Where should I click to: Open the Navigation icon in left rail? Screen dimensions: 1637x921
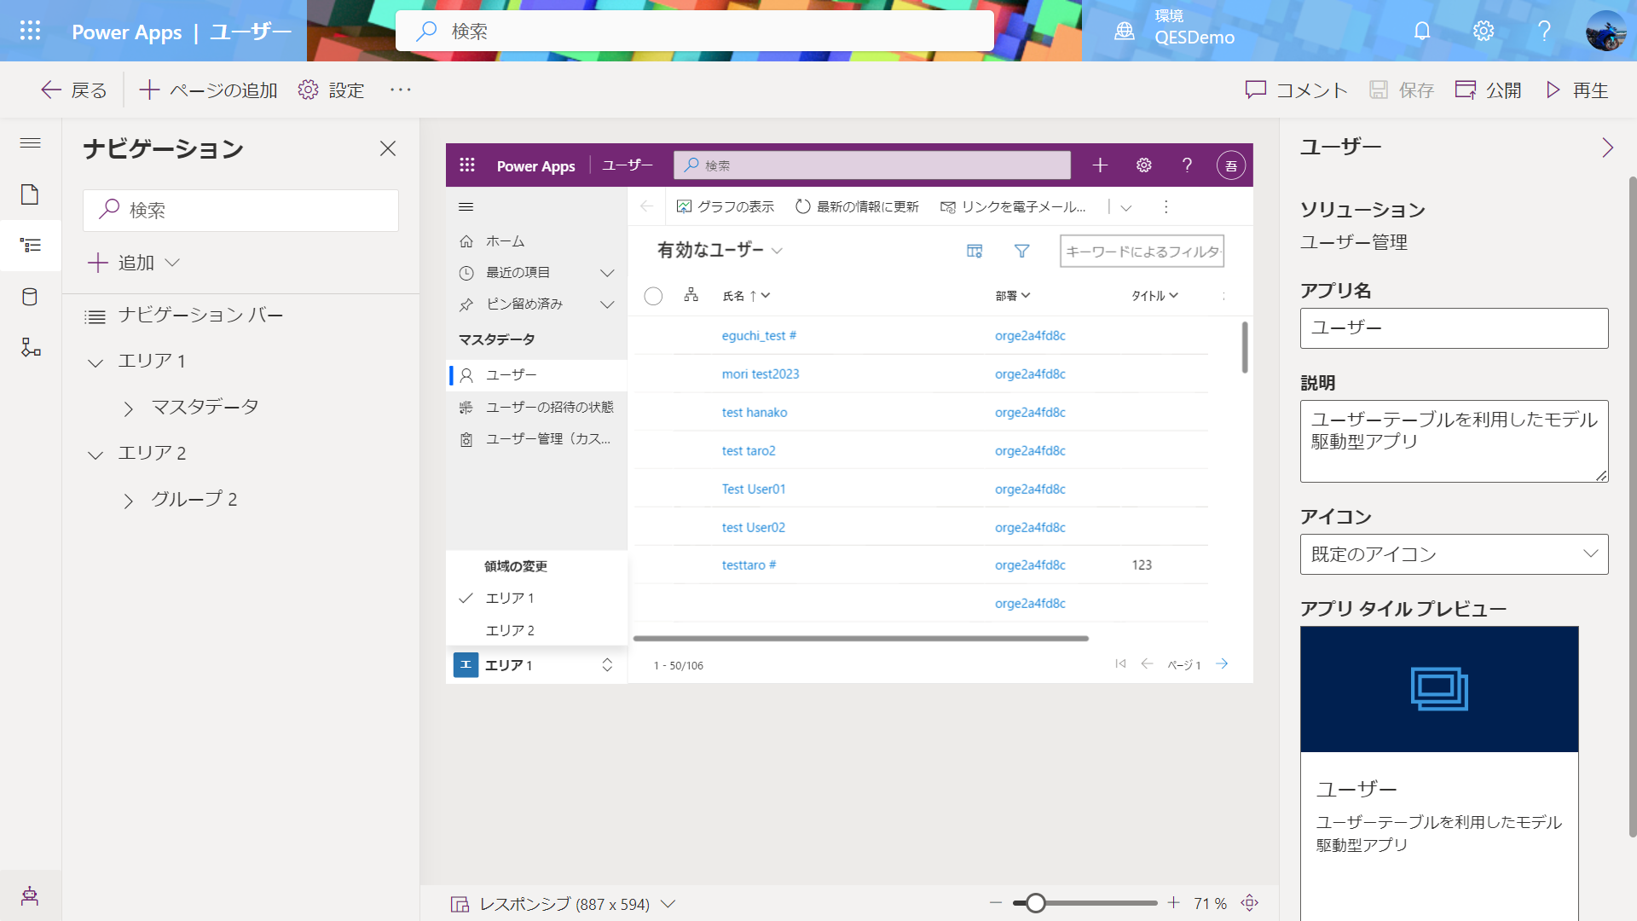(x=30, y=246)
